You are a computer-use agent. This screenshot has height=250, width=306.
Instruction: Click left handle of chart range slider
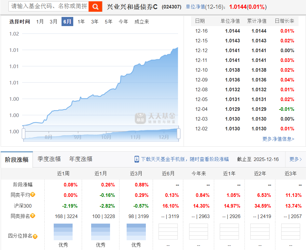pyautogui.click(x=24, y=134)
